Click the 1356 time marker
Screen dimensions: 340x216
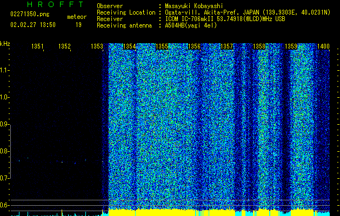194,46
